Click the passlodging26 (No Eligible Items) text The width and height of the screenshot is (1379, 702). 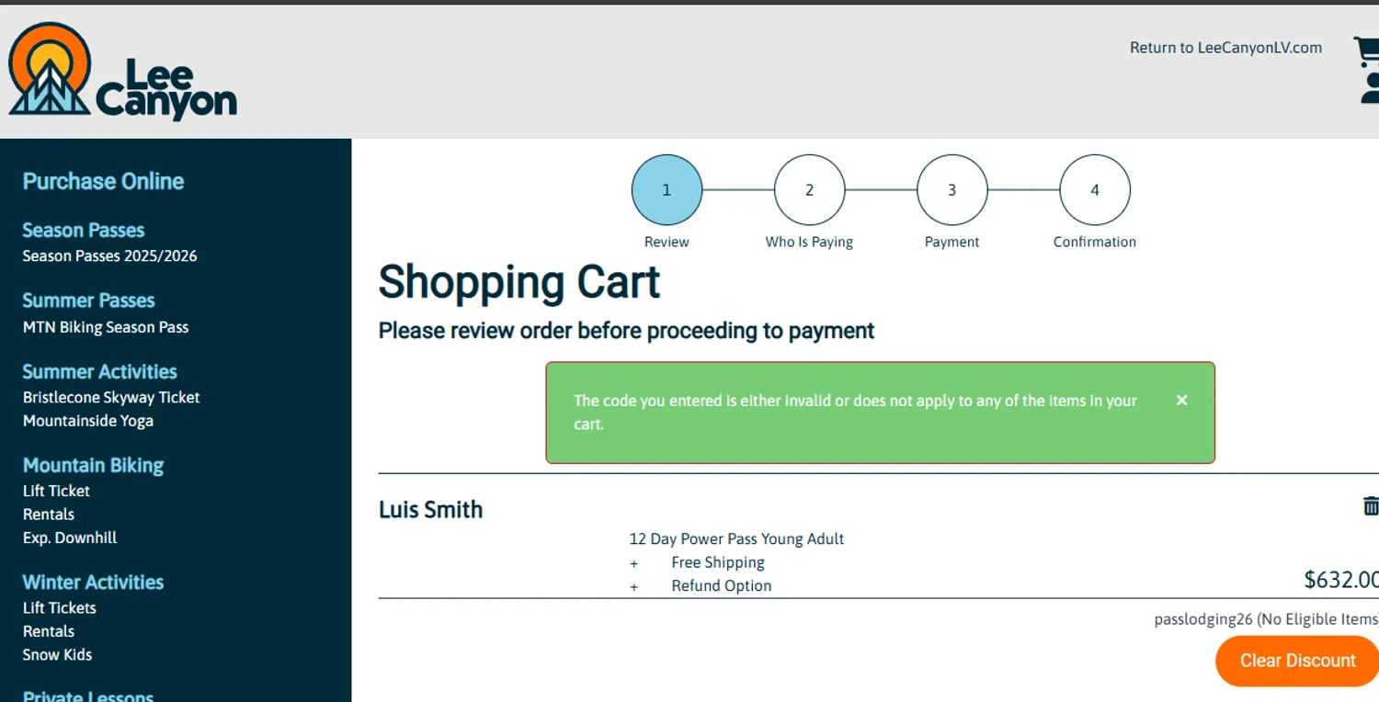pos(1267,619)
